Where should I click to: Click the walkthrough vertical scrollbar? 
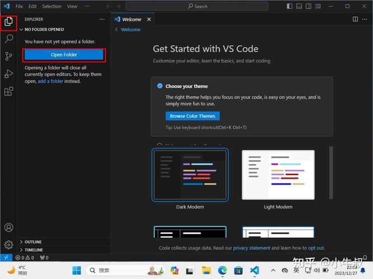click(331, 172)
